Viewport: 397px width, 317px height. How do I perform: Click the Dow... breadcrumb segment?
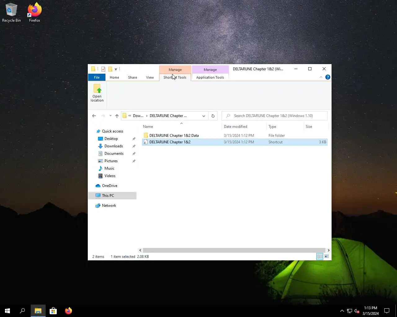[138, 116]
